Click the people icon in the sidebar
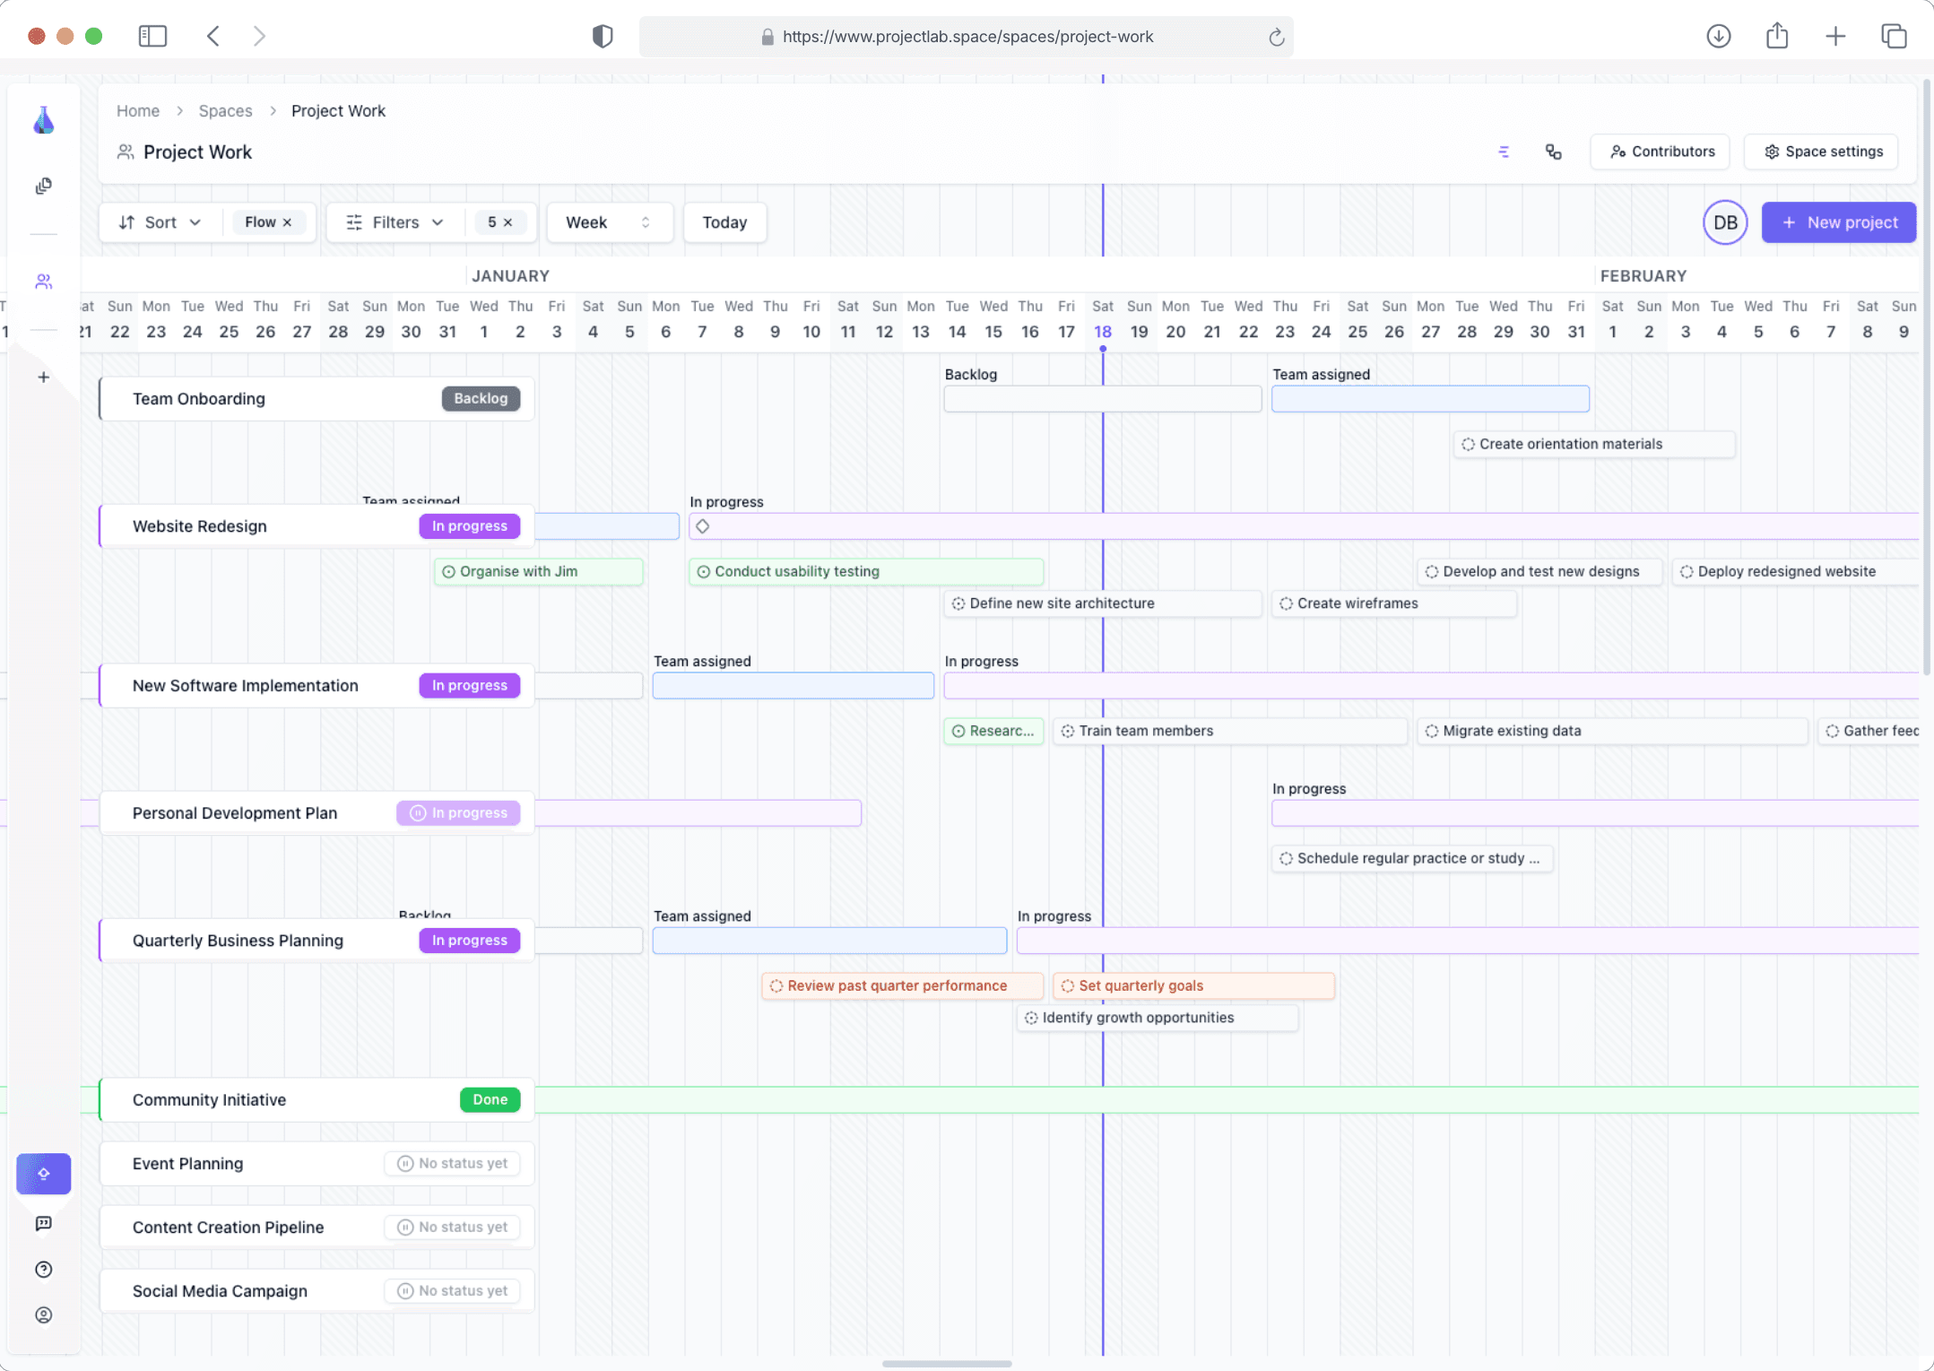The height and width of the screenshot is (1371, 1934). 43,282
